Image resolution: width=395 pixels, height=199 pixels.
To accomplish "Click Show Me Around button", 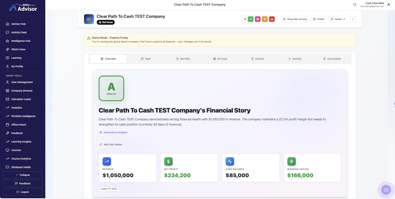I will pos(295,19).
